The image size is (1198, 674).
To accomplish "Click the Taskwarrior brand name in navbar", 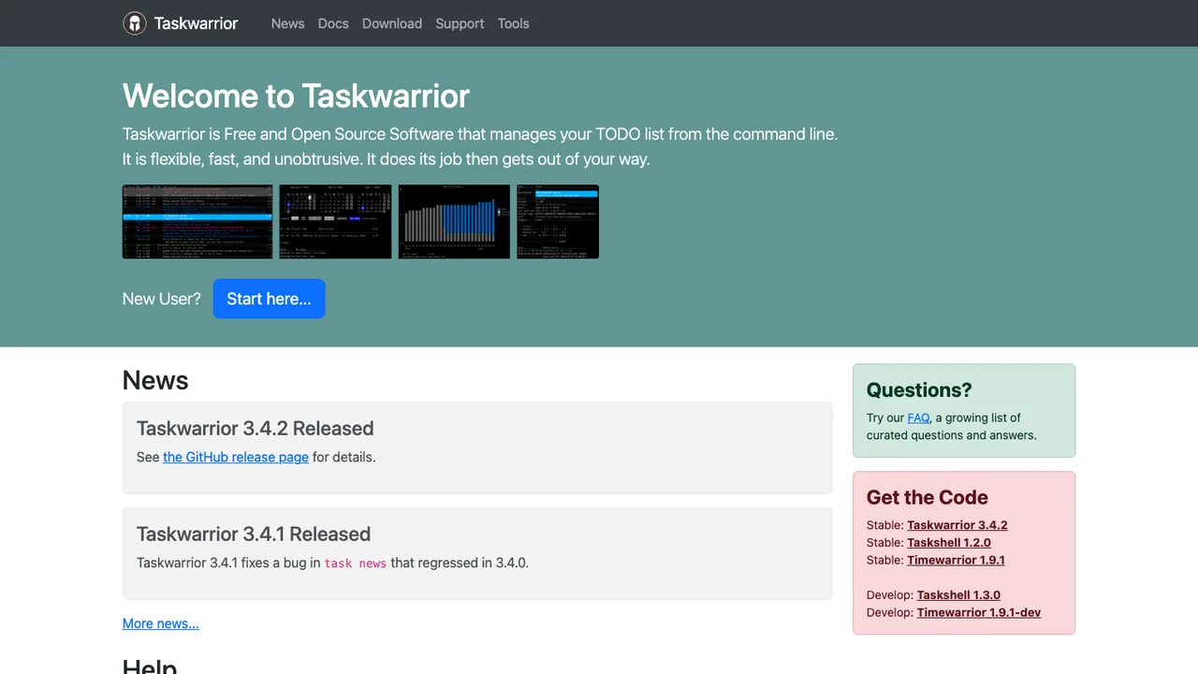I will tap(196, 23).
